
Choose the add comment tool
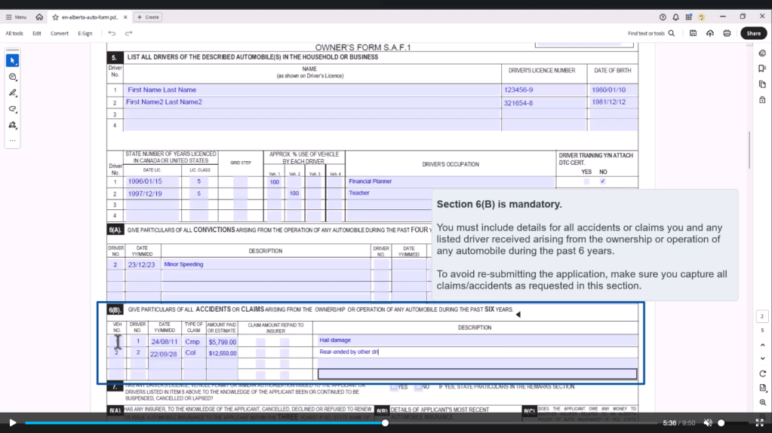coord(12,77)
